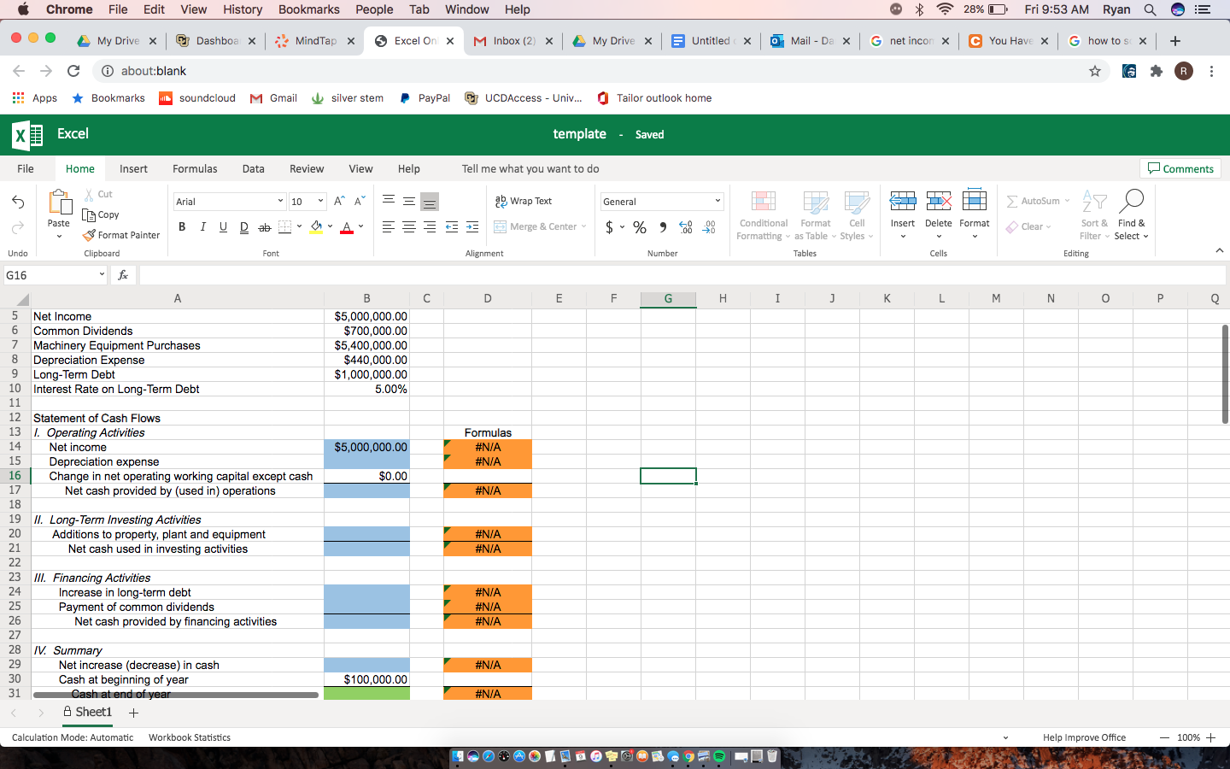
Task: Toggle align bottom
Action: click(x=430, y=202)
